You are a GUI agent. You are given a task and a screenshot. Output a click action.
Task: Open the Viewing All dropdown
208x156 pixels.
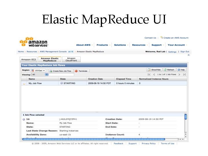tap(40, 75)
